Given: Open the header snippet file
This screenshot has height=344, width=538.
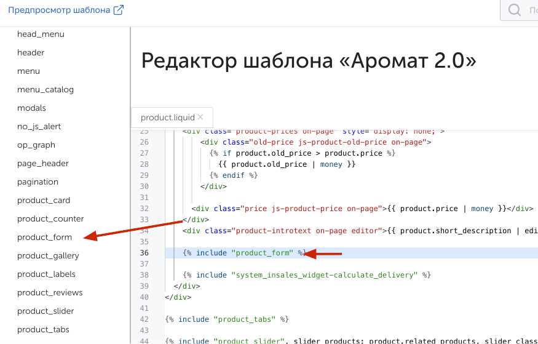Looking at the screenshot, I should (31, 52).
